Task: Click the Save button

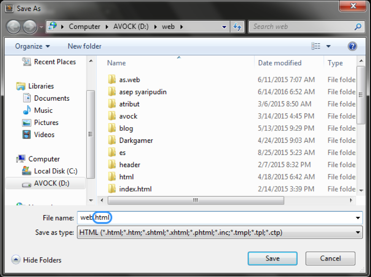Action: tap(272, 258)
